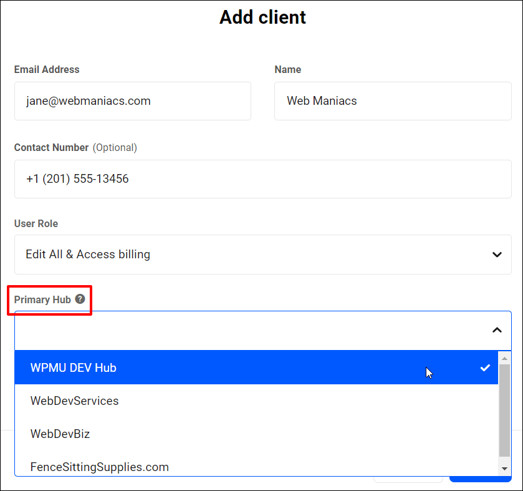
Task: Select WPMU DEV Hub option
Action: pyautogui.click(x=256, y=367)
